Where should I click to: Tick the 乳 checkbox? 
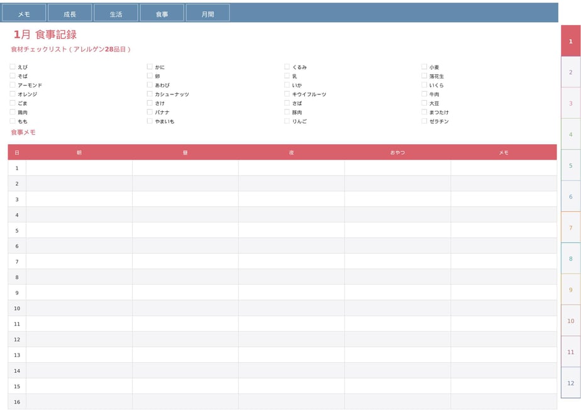287,75
